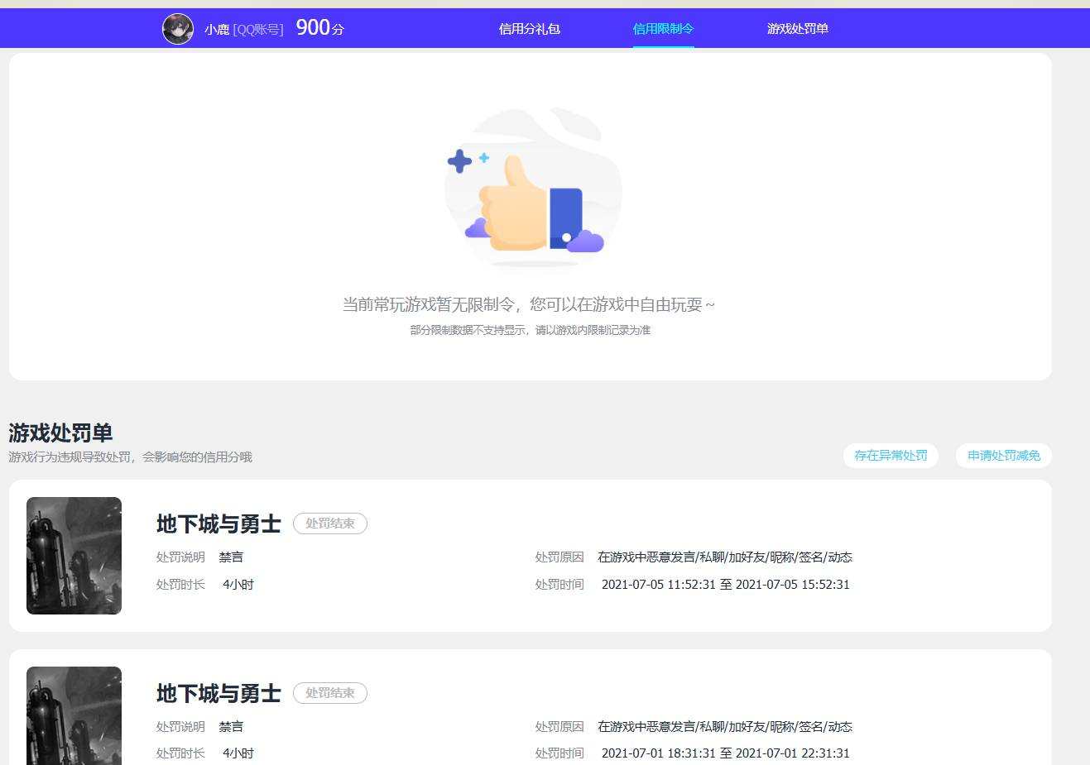Click the user avatar in header

(178, 29)
